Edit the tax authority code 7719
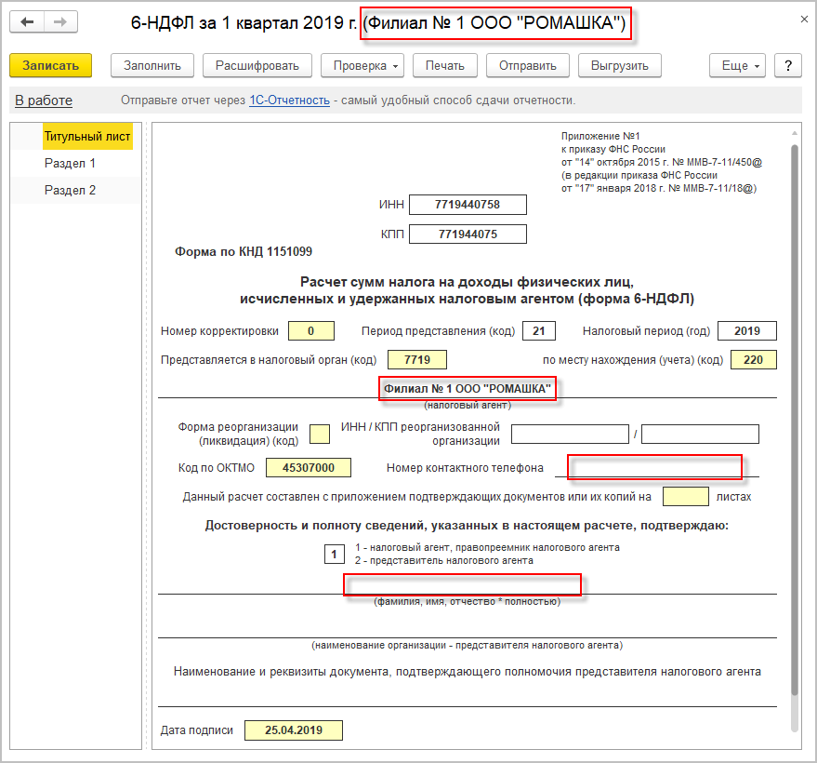This screenshot has height=763, width=817. [417, 360]
